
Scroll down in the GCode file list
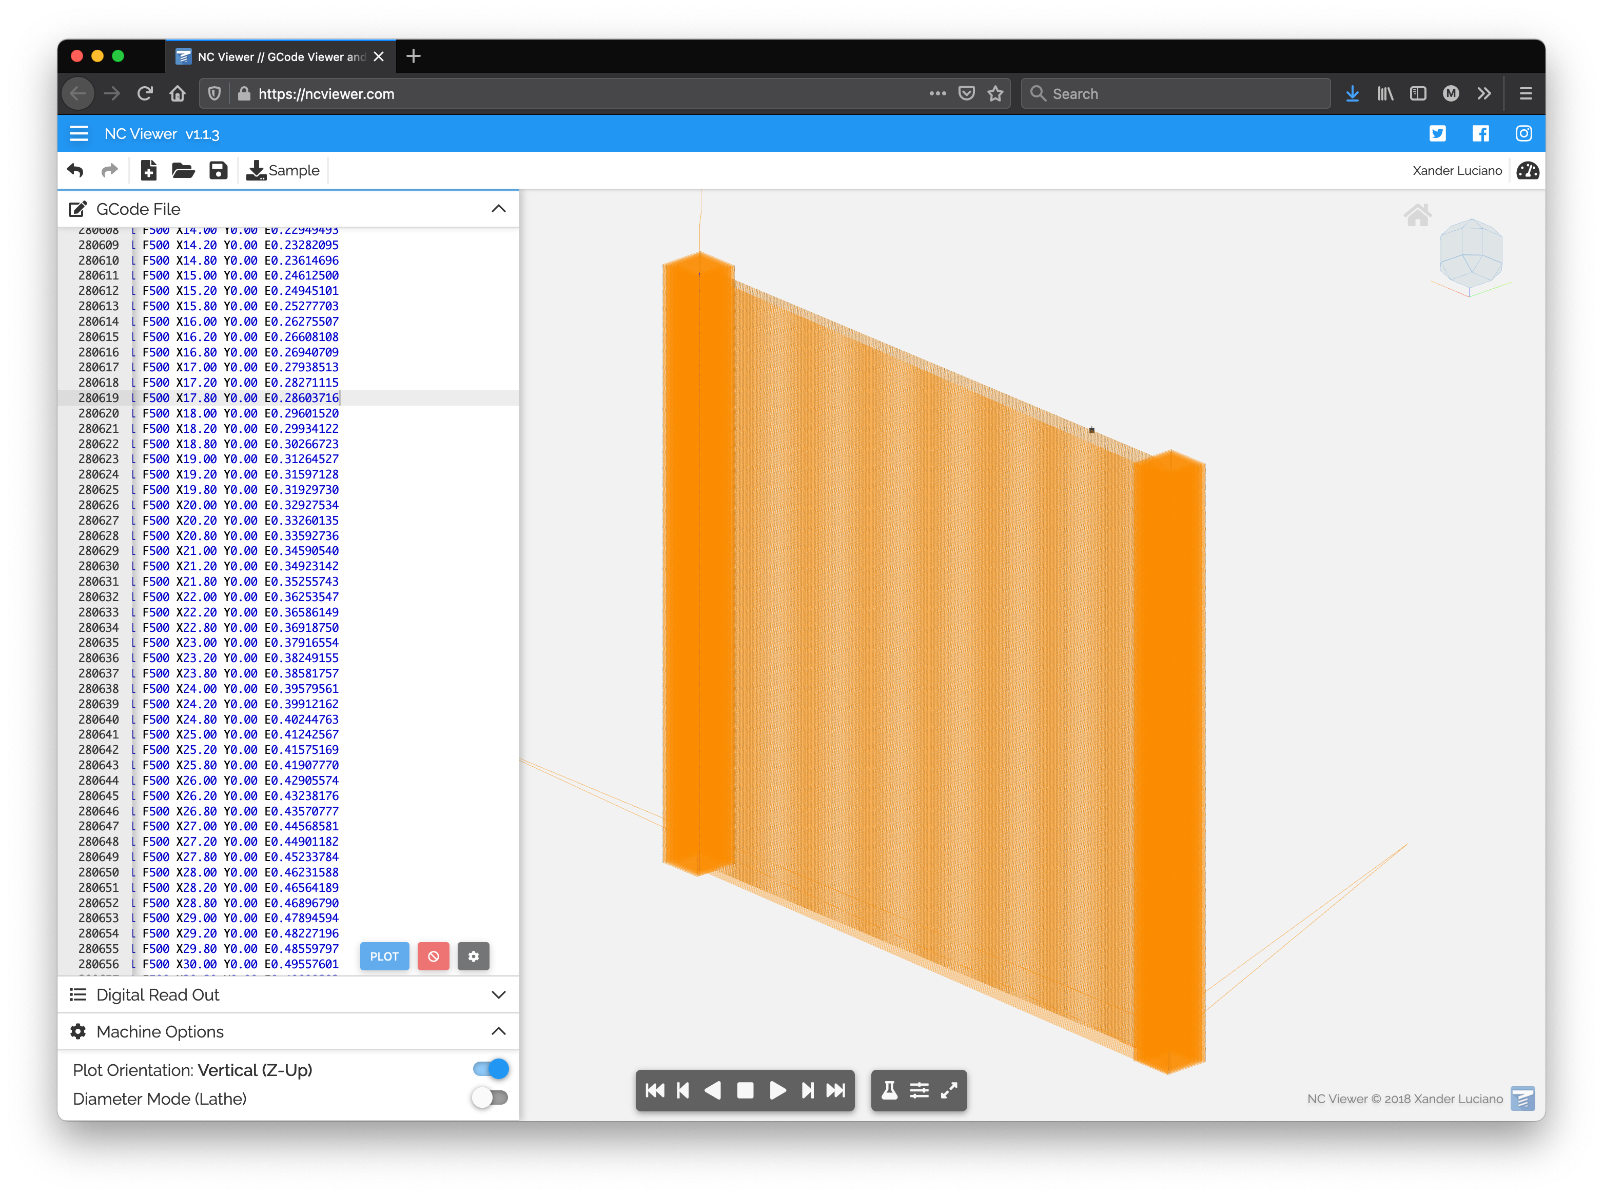513,955
